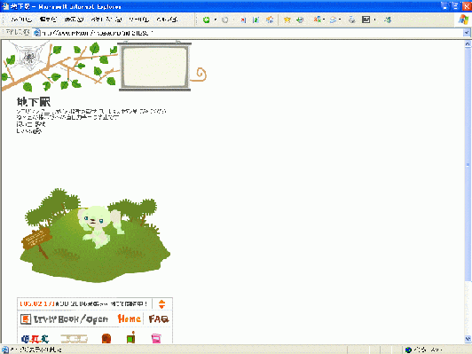Expand the Back button history dropdown arrow
Viewport: 472px width, 354px height.
tap(216, 20)
